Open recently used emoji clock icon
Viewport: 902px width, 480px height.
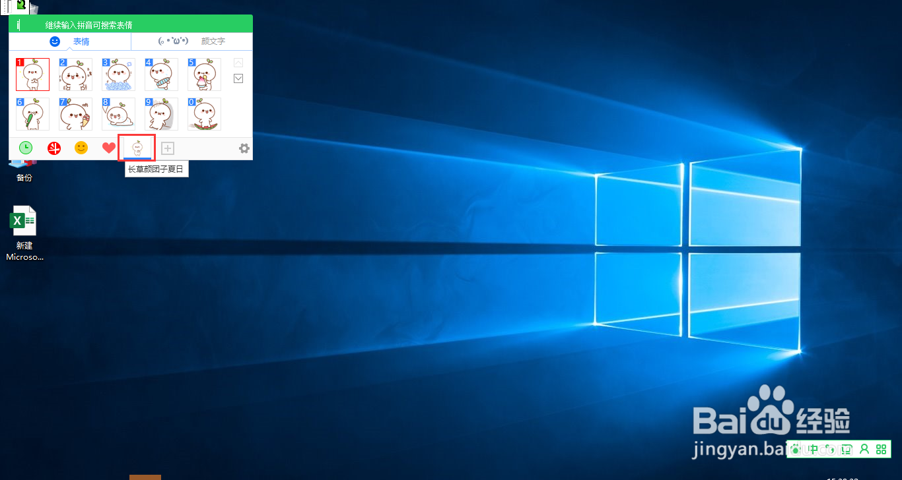click(x=26, y=148)
